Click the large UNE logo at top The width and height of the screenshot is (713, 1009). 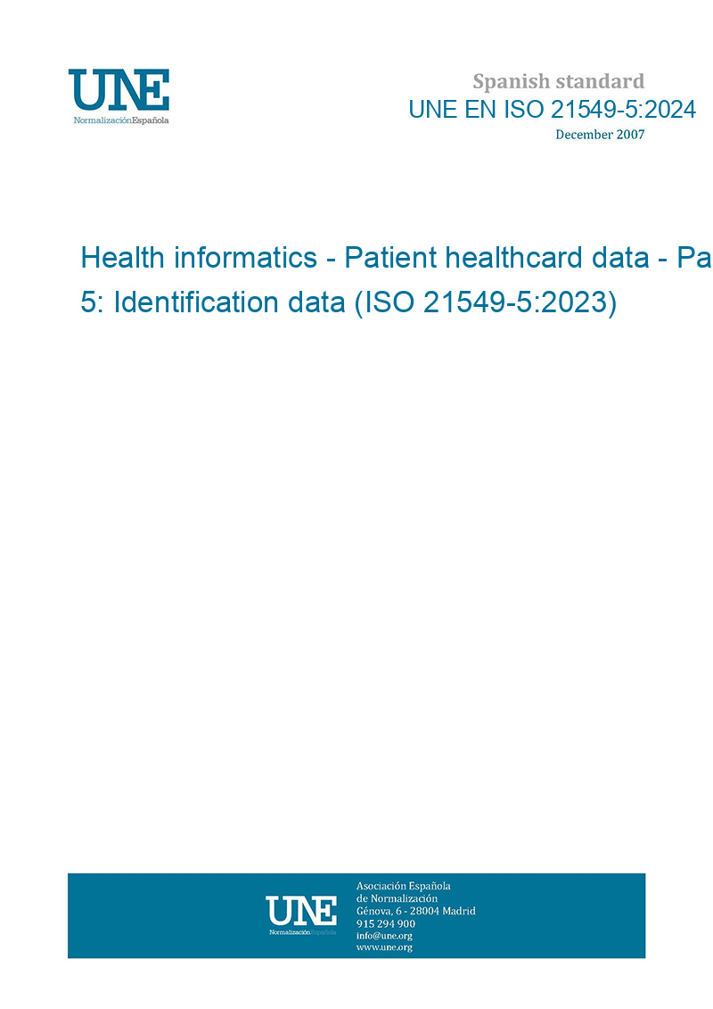[x=119, y=90]
